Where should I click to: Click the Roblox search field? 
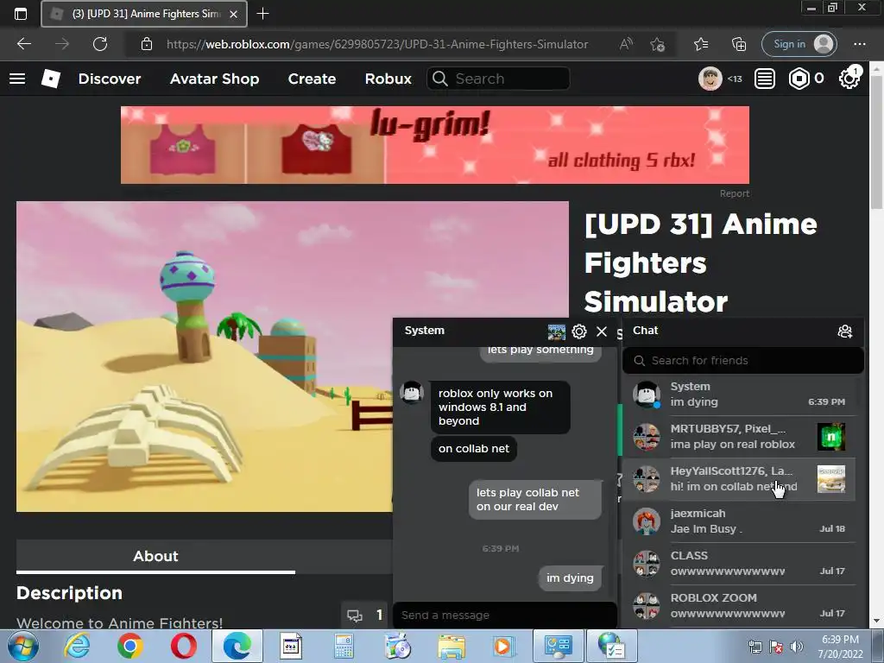coord(498,79)
